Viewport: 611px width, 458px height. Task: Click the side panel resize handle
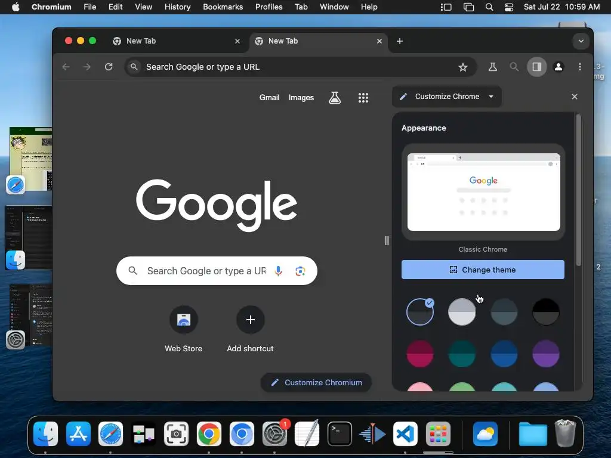click(x=387, y=241)
